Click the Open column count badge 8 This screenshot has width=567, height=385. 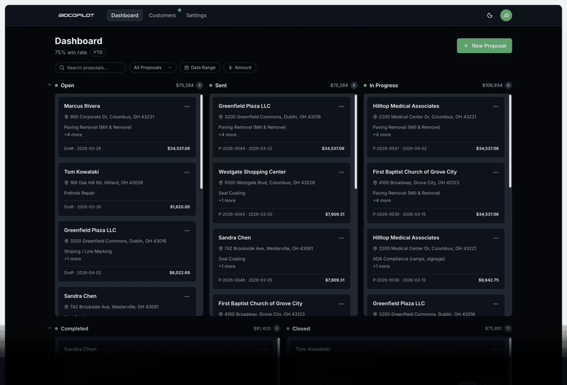199,85
